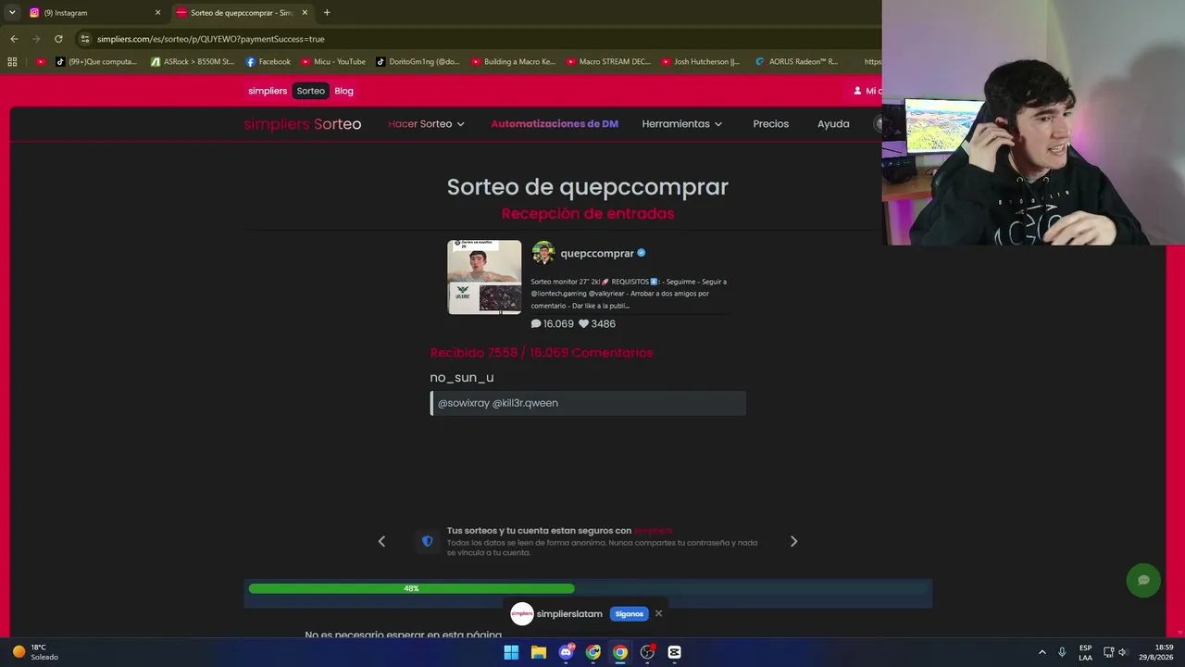Open the first Chrome icon in the taskbar
1185x667 pixels.
[593, 652]
